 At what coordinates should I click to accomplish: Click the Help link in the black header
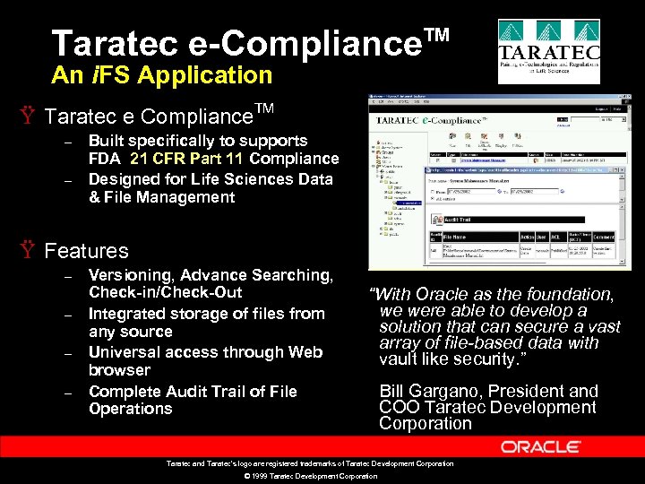pos(617,109)
